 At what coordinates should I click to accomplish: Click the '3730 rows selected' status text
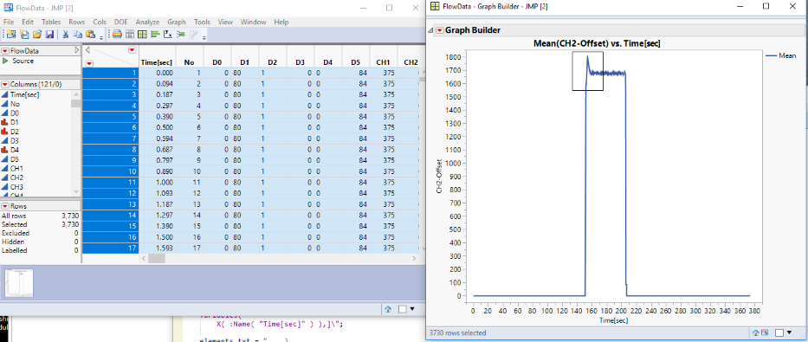point(457,332)
